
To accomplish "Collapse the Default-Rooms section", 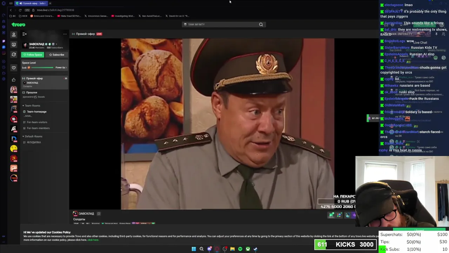I will [32, 136].
